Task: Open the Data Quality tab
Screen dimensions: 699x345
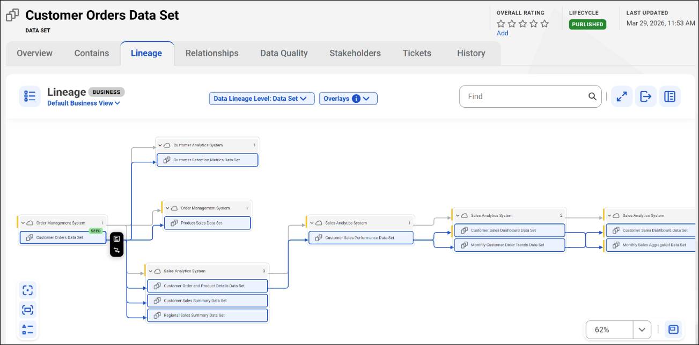Action: (284, 53)
